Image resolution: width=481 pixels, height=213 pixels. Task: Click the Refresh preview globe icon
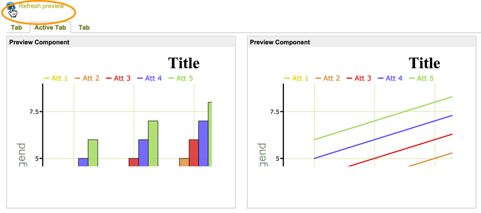click(x=11, y=6)
